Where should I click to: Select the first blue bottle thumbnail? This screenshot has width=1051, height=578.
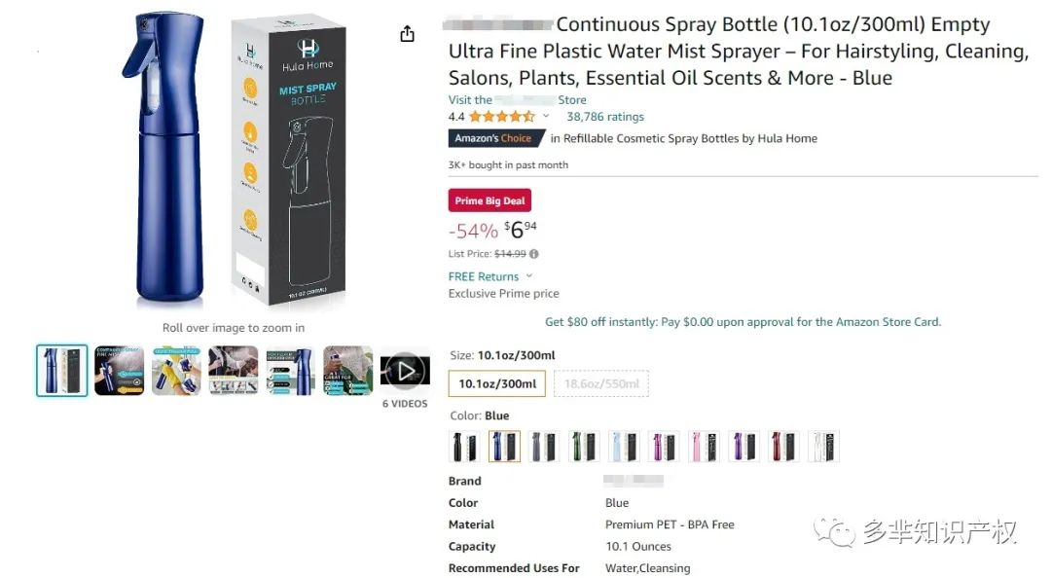click(x=62, y=371)
